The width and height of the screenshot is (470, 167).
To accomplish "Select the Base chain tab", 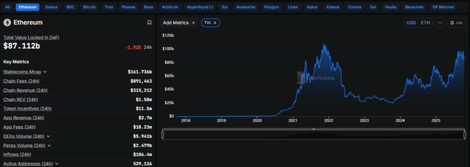I will pos(148,7).
